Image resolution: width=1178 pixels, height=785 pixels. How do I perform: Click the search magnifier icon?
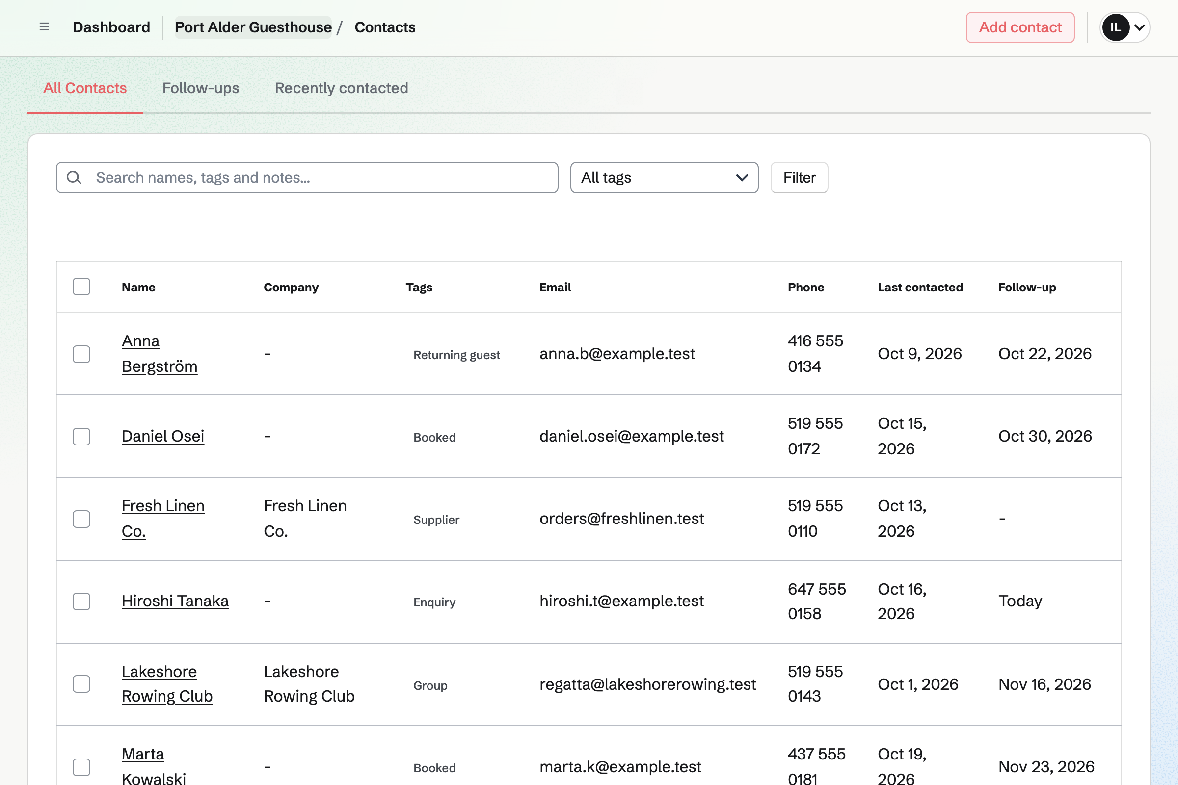pyautogui.click(x=74, y=177)
